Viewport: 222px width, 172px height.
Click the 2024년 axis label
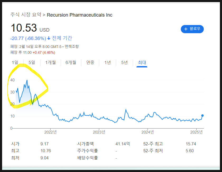click(148, 132)
